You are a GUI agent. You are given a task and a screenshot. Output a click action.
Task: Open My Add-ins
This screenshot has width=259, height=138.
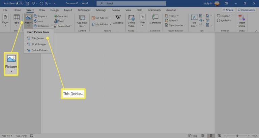(x=100, y=24)
